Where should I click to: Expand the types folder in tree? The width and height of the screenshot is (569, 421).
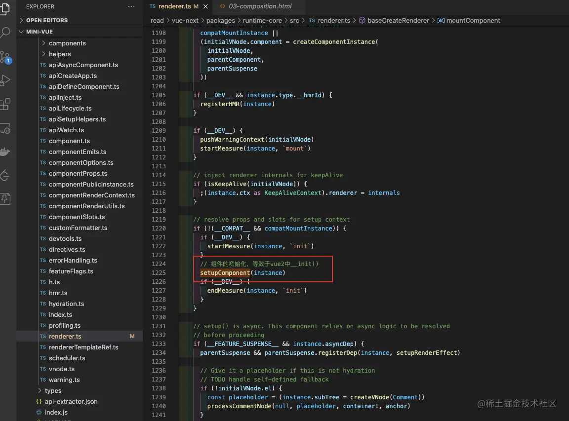53,391
